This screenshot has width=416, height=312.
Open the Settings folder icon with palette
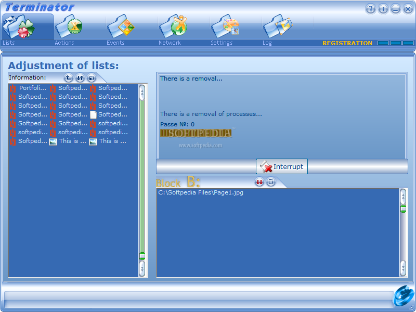click(x=225, y=27)
